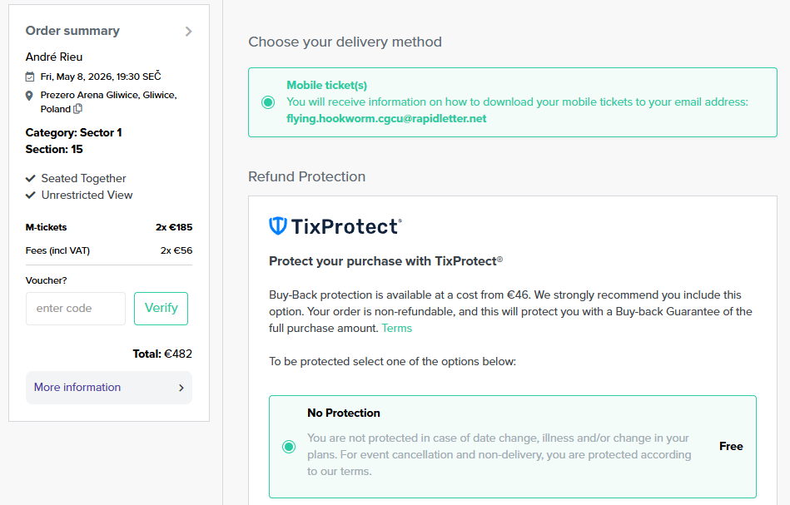Click the rapidletter.net email address text
Image resolution: width=790 pixels, height=505 pixels.
click(386, 118)
